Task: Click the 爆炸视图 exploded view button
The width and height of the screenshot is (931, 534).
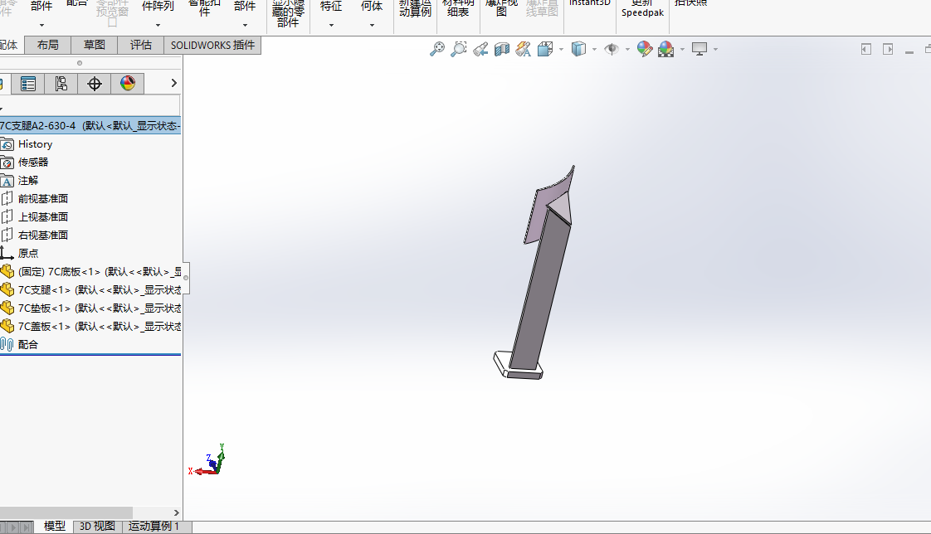Action: (501, 8)
